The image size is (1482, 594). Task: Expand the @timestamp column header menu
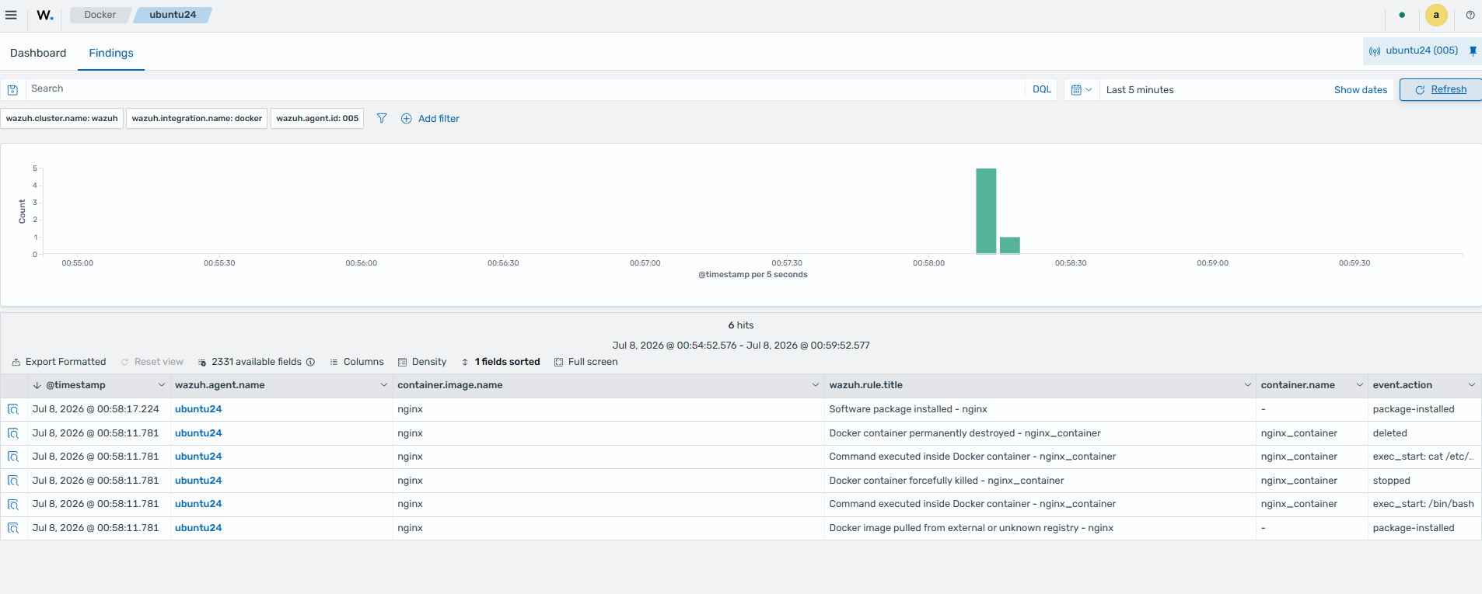(x=162, y=385)
